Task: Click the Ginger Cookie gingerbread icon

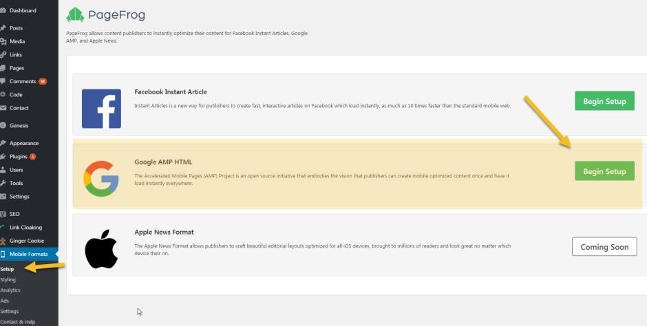Action: point(3,241)
